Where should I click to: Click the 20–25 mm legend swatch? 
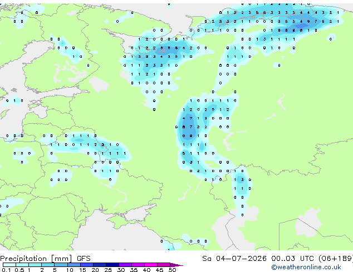point(100,265)
